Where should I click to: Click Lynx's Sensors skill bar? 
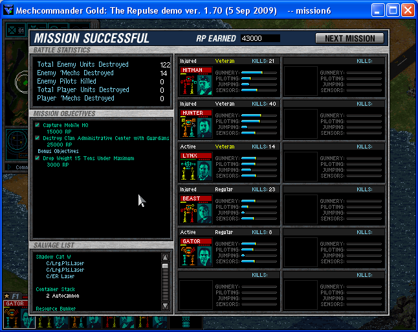[259, 176]
